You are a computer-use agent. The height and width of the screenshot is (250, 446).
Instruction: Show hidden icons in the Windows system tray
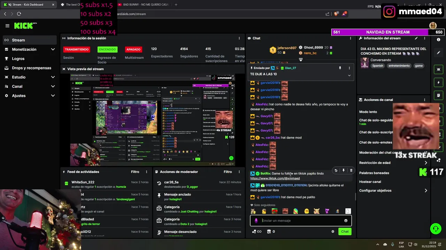(x=377, y=244)
